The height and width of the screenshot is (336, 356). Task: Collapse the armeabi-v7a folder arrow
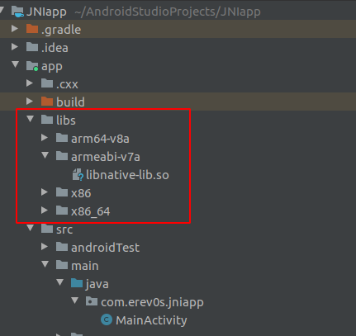point(45,155)
